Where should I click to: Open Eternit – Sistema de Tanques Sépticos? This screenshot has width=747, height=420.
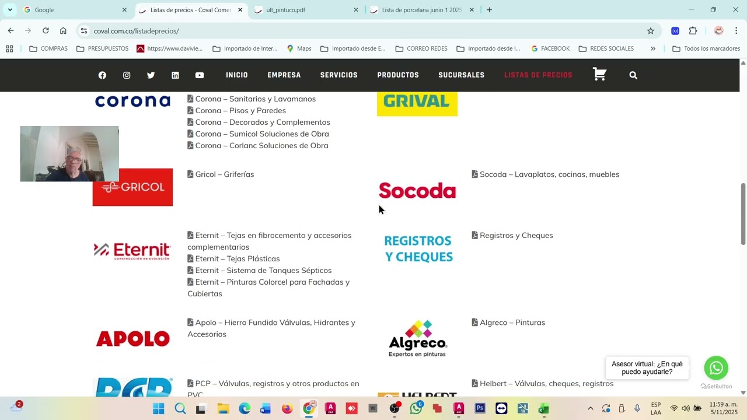pyautogui.click(x=260, y=271)
